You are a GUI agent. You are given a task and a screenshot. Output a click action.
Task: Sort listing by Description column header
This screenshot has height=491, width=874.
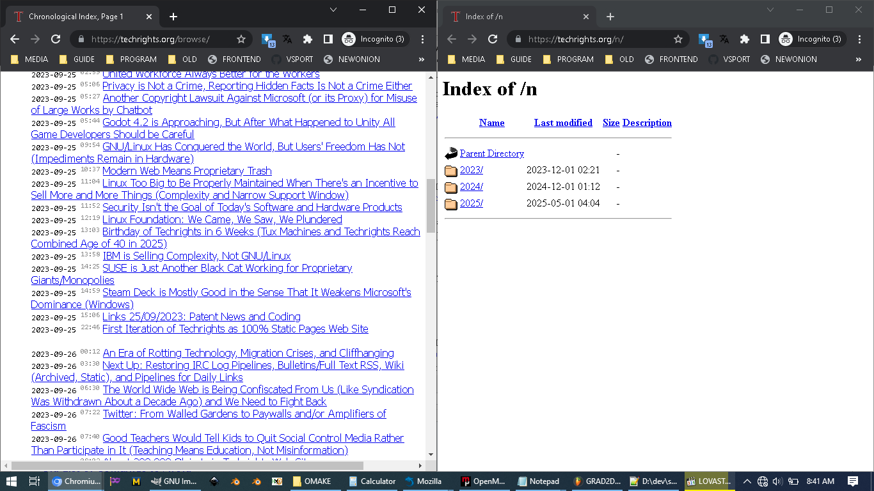[647, 123]
